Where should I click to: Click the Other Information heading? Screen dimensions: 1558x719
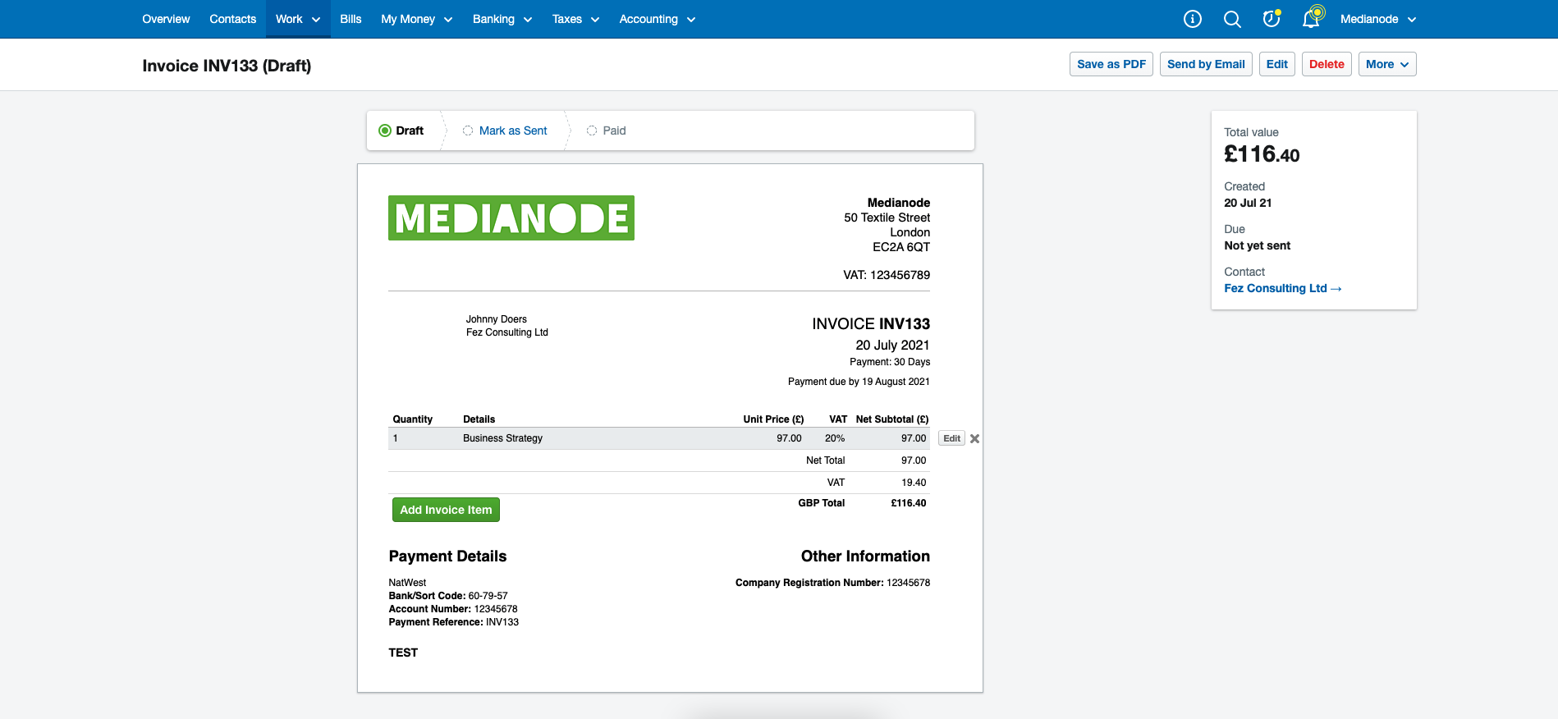865,556
